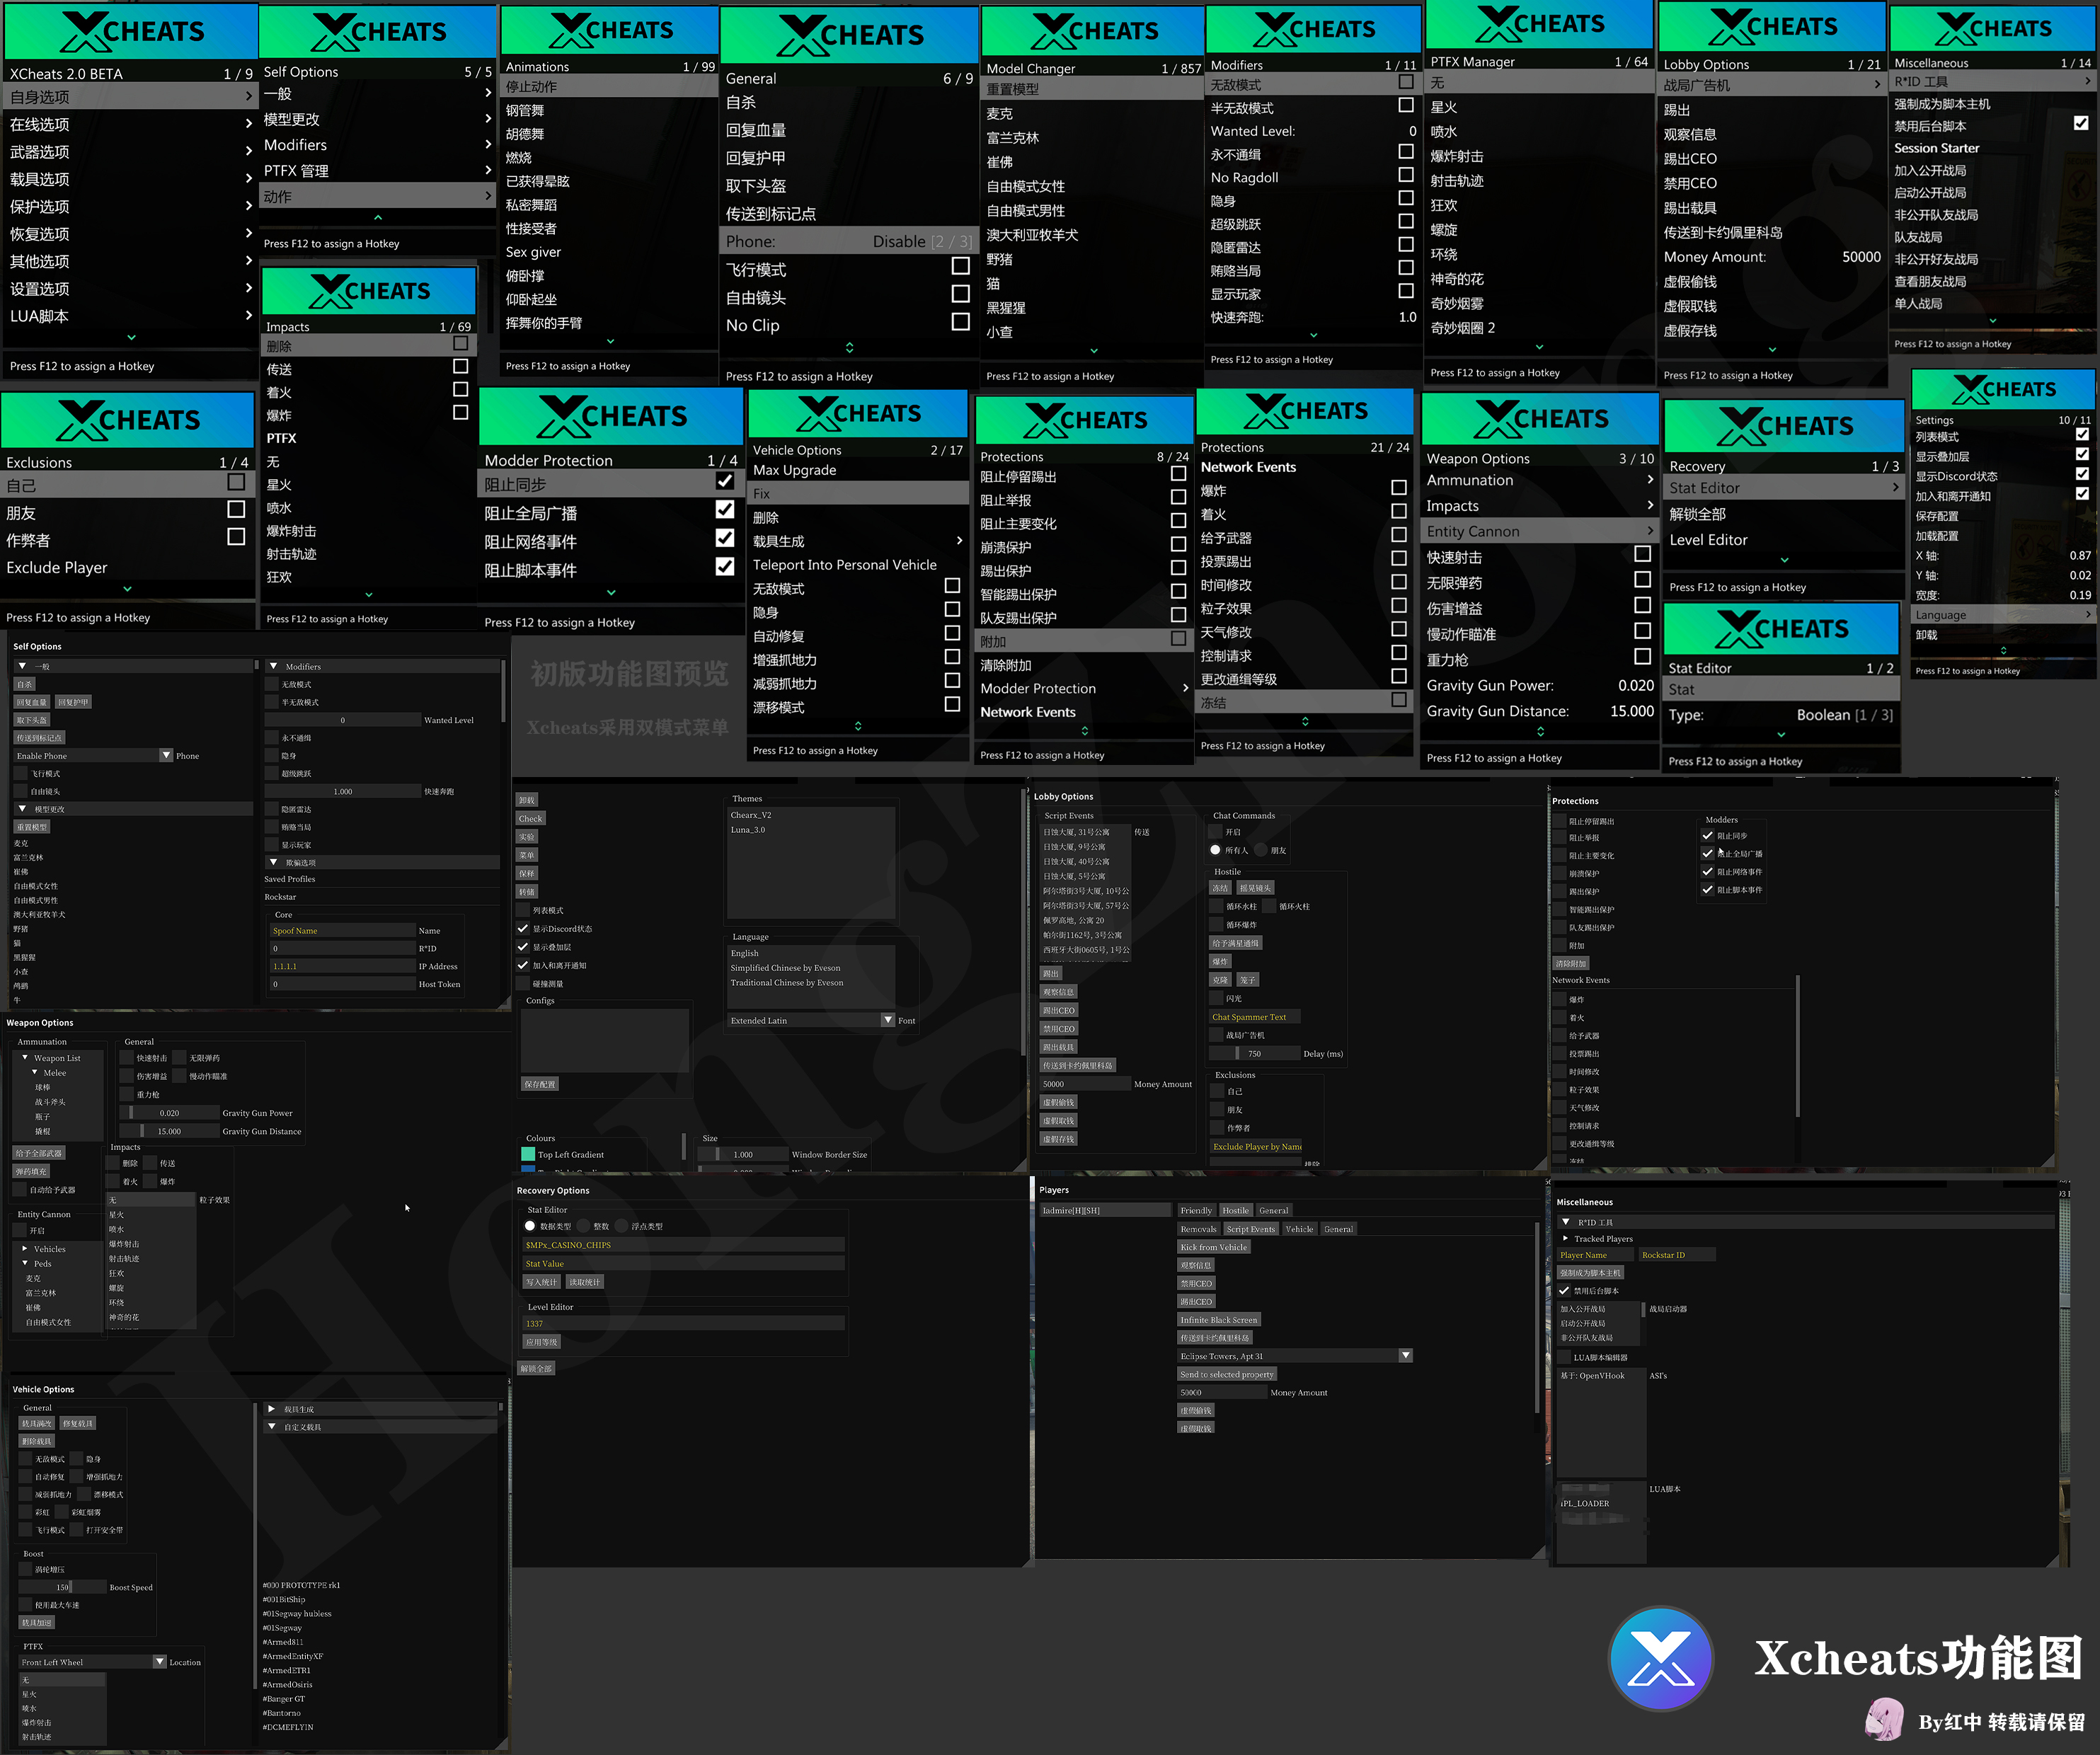Collapse the Weapon List tree node
The image size is (2100, 1755).
pyautogui.click(x=25, y=1057)
